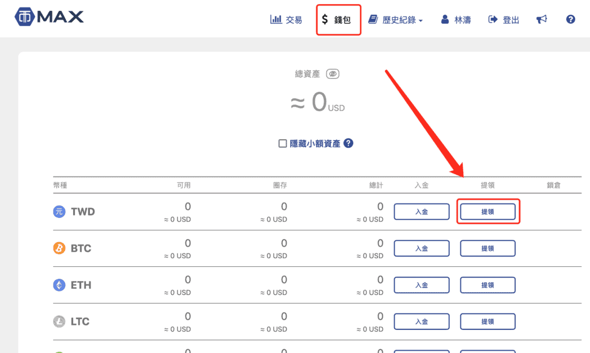This screenshot has height=353, width=590.
Task: Click the LTC litecoin icon
Action: [x=59, y=321]
